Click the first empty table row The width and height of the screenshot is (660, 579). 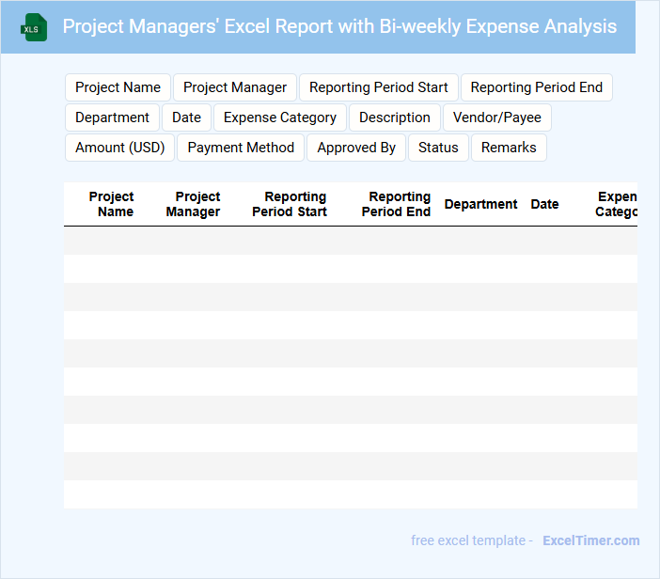coord(350,241)
